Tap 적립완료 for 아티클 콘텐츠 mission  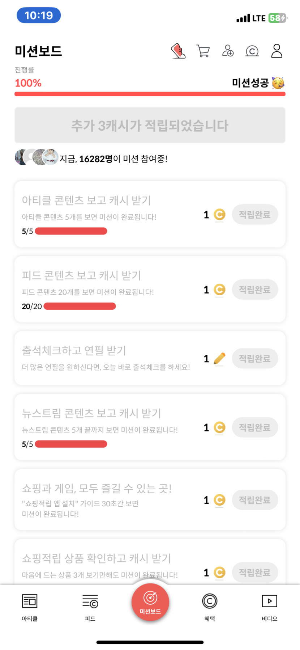255,215
